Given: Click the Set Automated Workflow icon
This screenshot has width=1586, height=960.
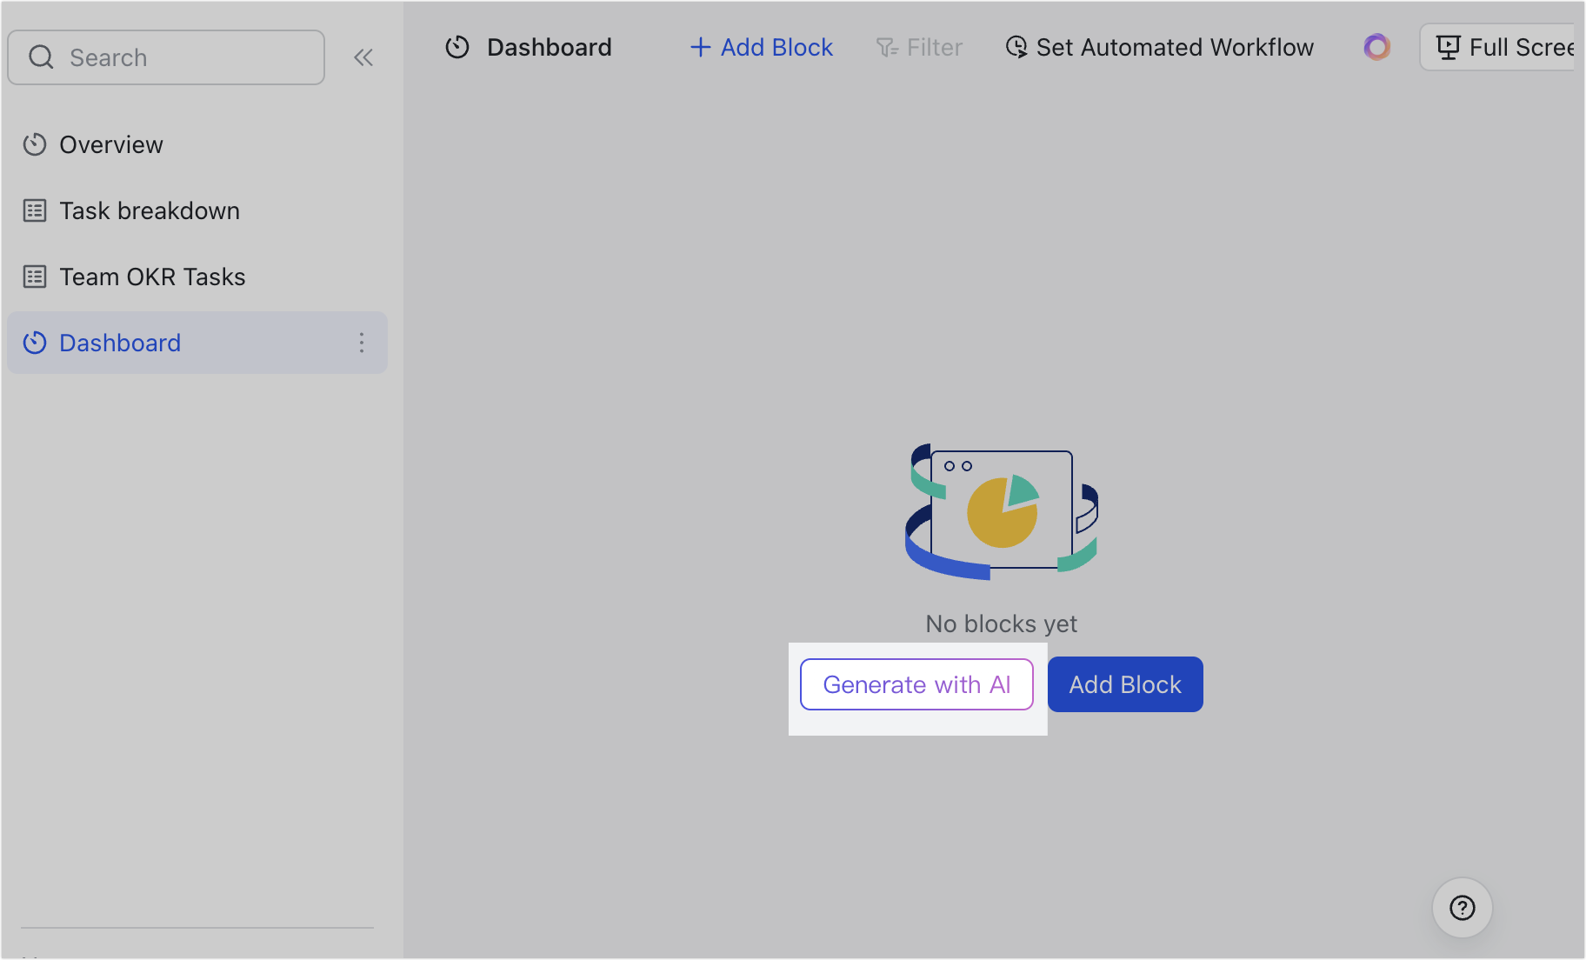Looking at the screenshot, I should pos(1017,48).
